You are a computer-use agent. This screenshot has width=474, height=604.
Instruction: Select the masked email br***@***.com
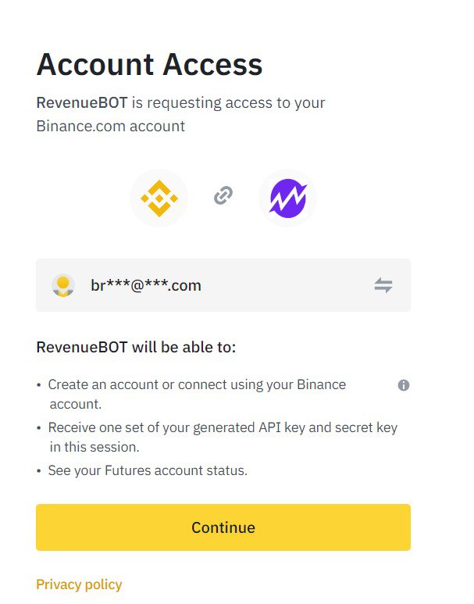(146, 285)
